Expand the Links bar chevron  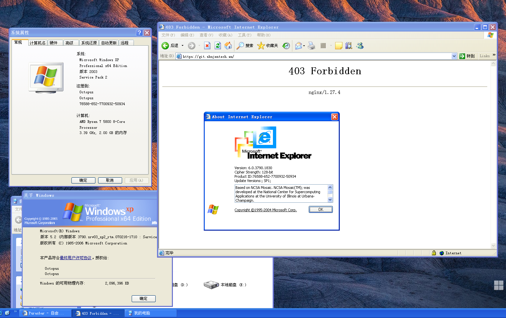click(494, 55)
